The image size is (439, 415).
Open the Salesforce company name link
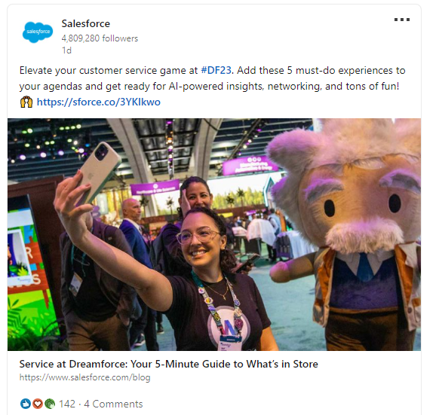[x=86, y=23]
